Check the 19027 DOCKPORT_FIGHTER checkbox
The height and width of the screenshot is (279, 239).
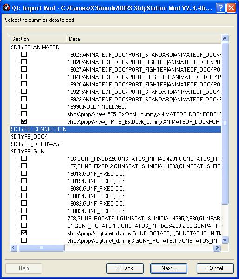[x=24, y=69]
